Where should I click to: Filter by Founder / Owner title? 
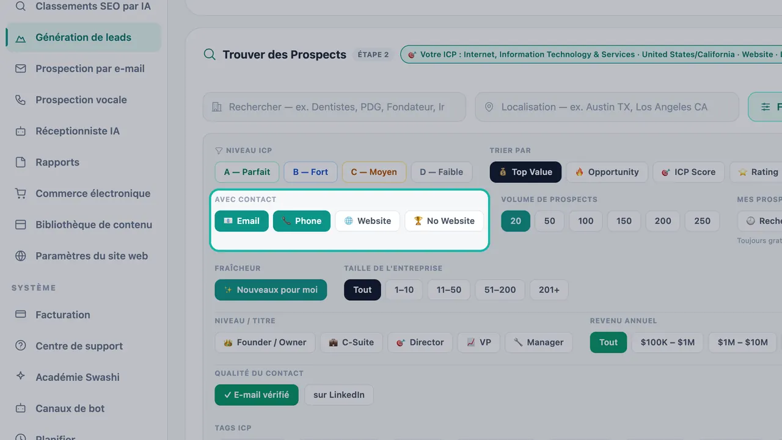click(265, 342)
